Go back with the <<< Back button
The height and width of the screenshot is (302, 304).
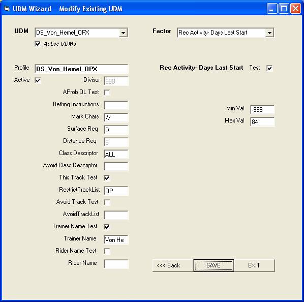click(173, 265)
